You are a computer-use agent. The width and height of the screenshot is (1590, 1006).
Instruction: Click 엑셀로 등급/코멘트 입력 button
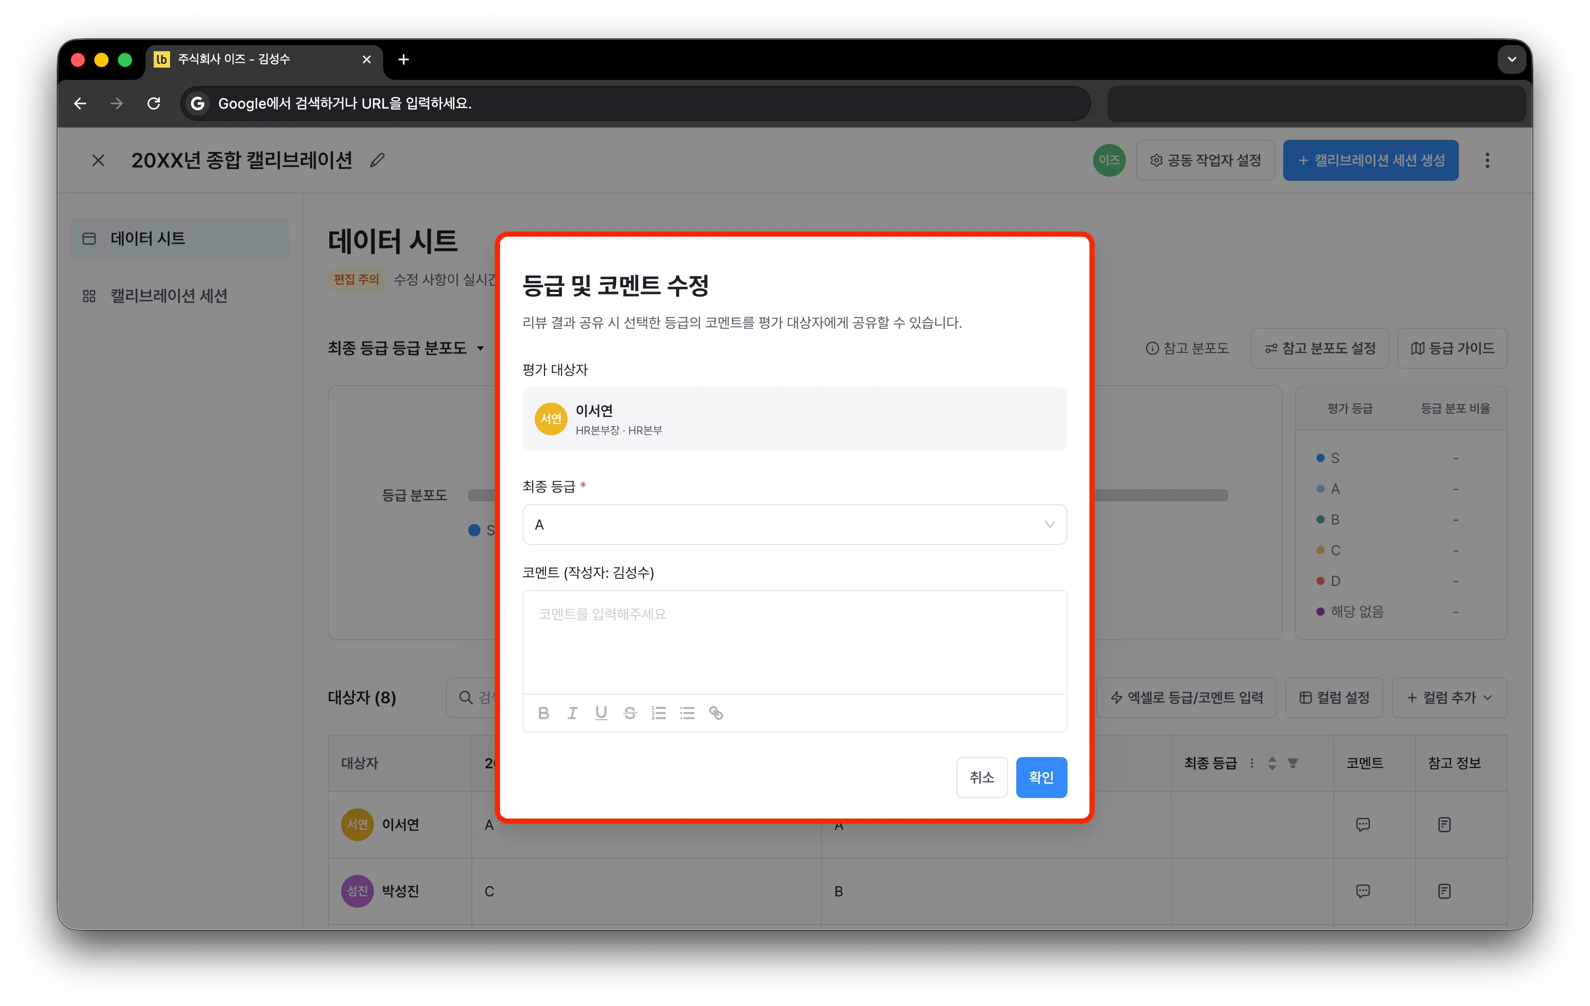click(x=1186, y=698)
